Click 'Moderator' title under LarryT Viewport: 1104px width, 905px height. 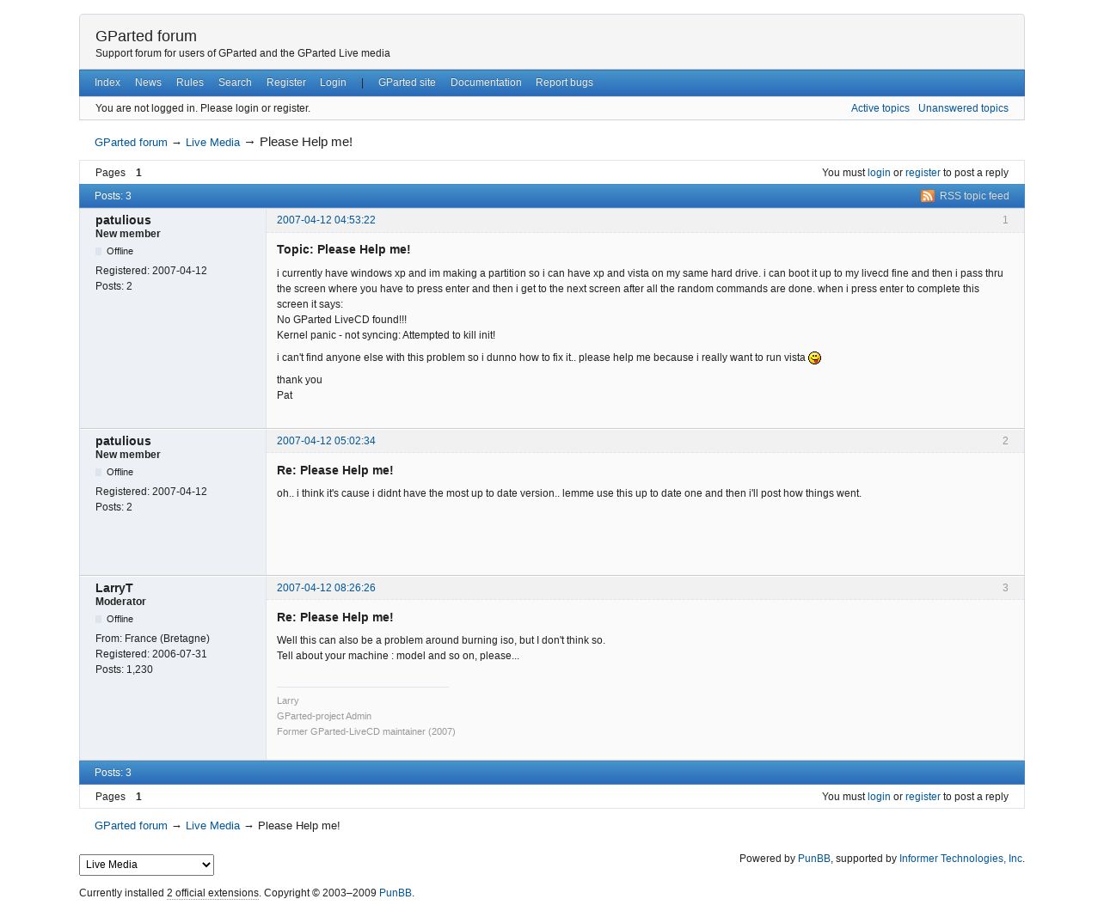pyautogui.click(x=120, y=602)
